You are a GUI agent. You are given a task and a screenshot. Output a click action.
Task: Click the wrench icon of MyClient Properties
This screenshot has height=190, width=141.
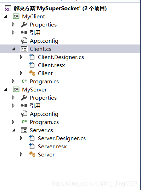pos(24,25)
